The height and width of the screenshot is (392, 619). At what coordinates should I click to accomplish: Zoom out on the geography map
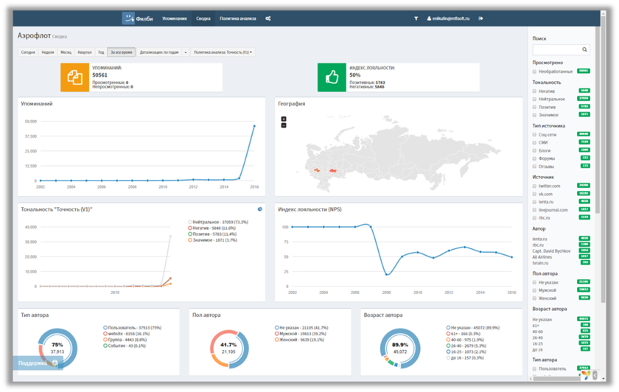(x=284, y=125)
